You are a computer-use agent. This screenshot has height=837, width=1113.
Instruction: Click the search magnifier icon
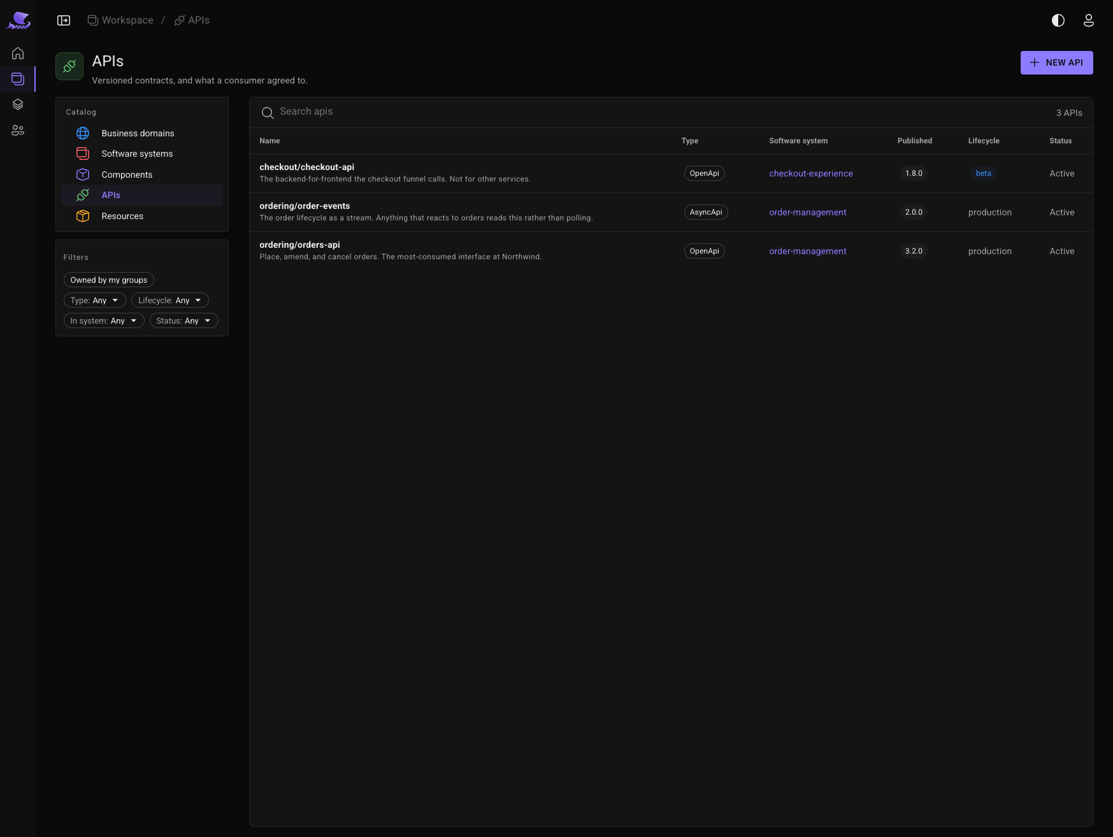(x=268, y=113)
